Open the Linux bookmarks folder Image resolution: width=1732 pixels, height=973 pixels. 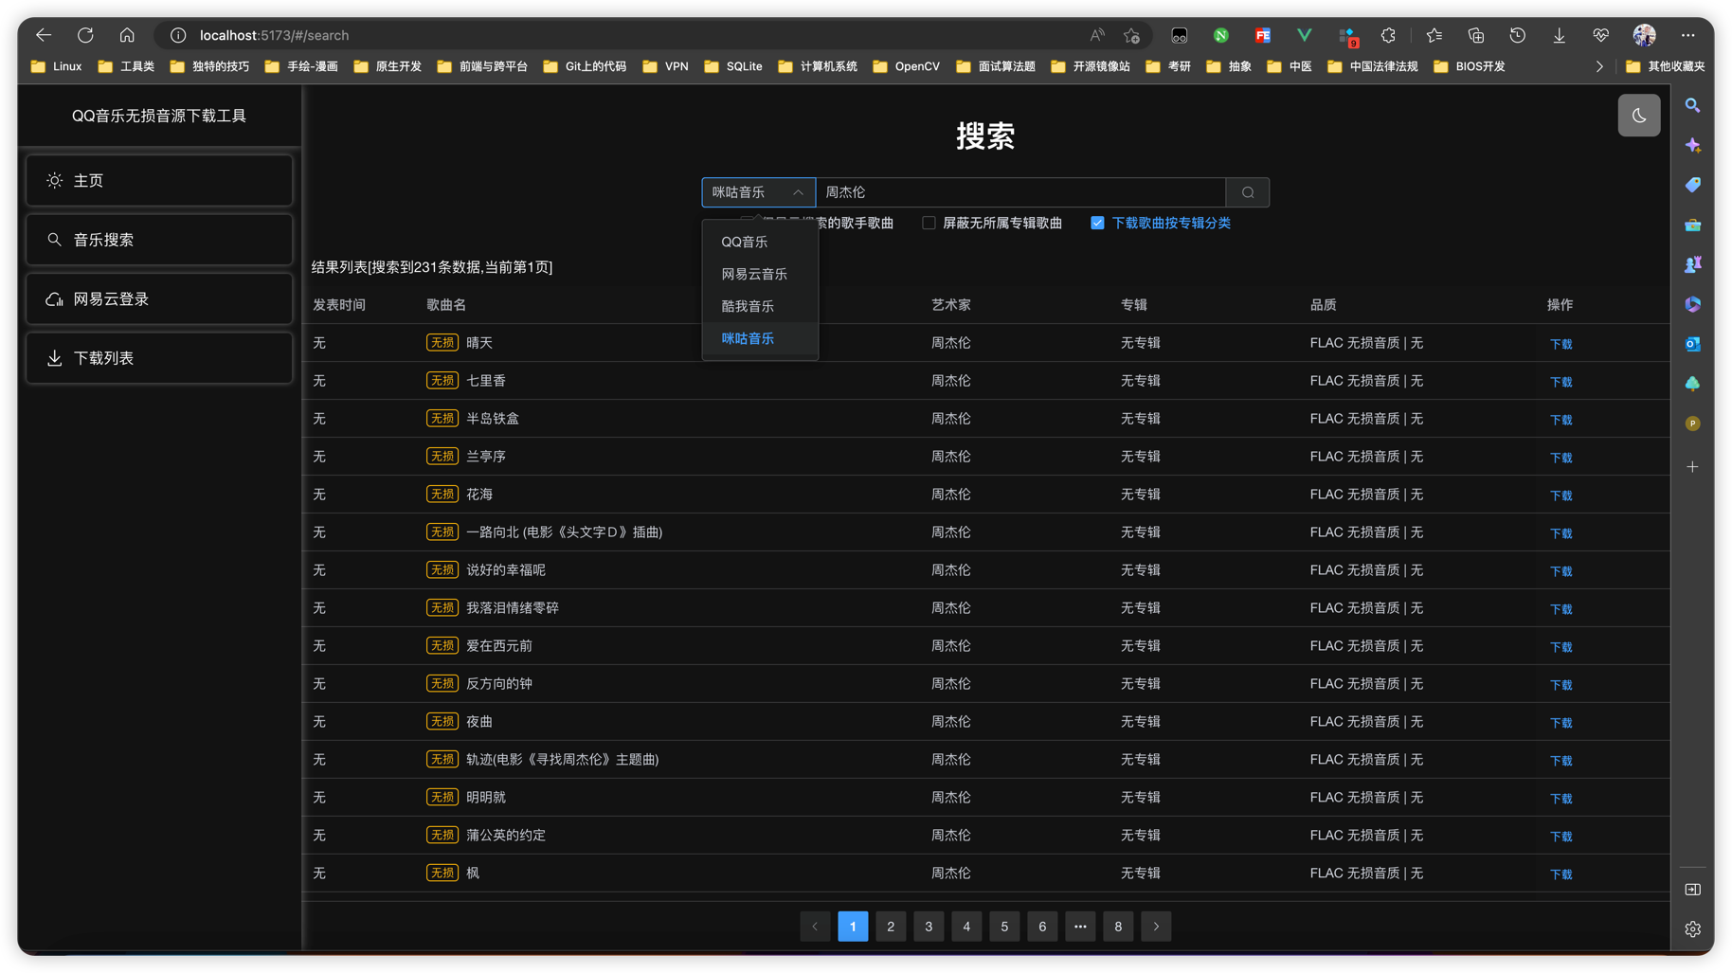(x=56, y=66)
